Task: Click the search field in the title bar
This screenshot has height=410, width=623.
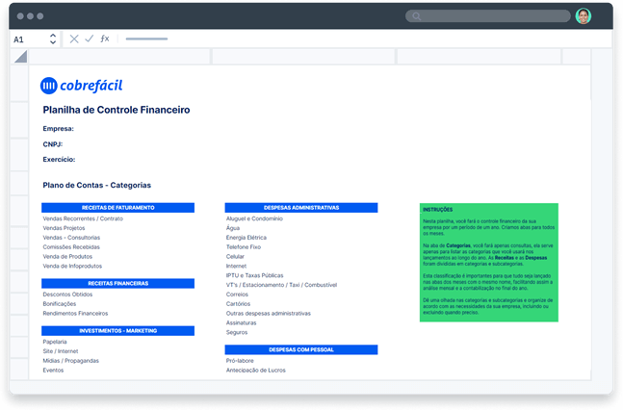Action: point(491,16)
